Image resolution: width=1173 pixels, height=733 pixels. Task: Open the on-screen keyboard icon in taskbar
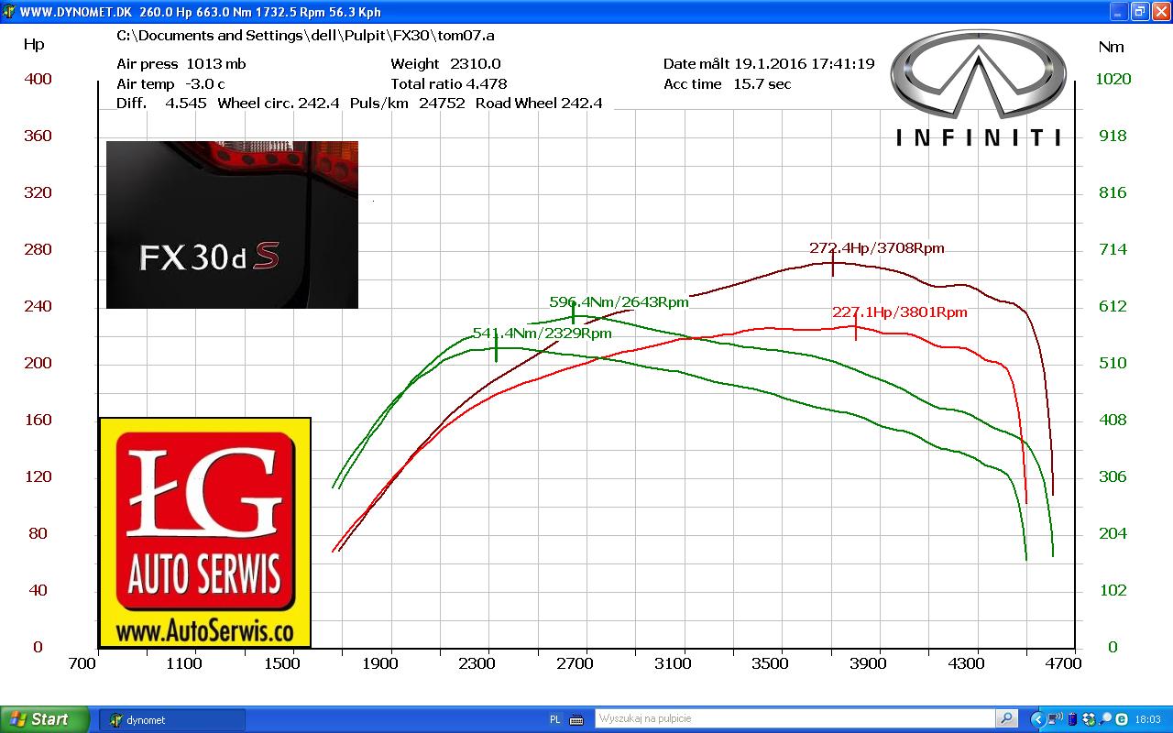click(x=577, y=720)
